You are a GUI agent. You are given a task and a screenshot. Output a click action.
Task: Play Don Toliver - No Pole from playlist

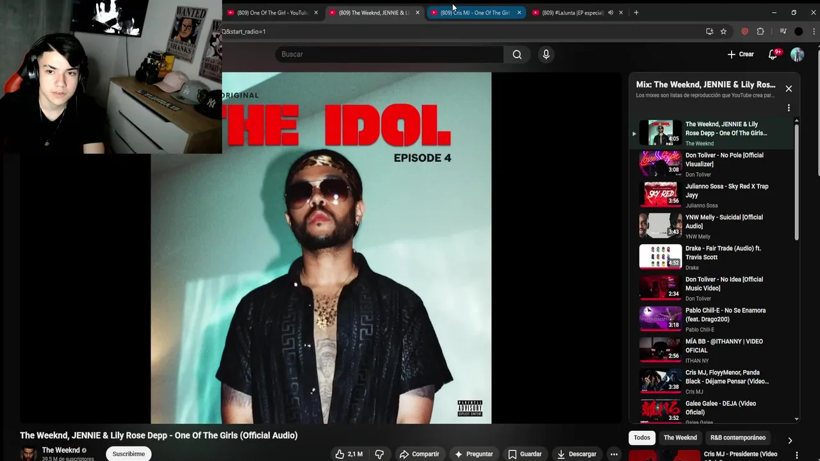pyautogui.click(x=711, y=165)
